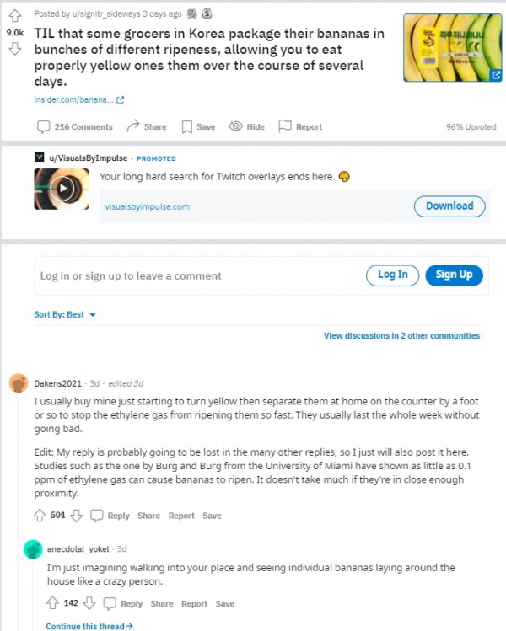This screenshot has height=631, width=506.
Task: Click the Download ad button
Action: (449, 206)
